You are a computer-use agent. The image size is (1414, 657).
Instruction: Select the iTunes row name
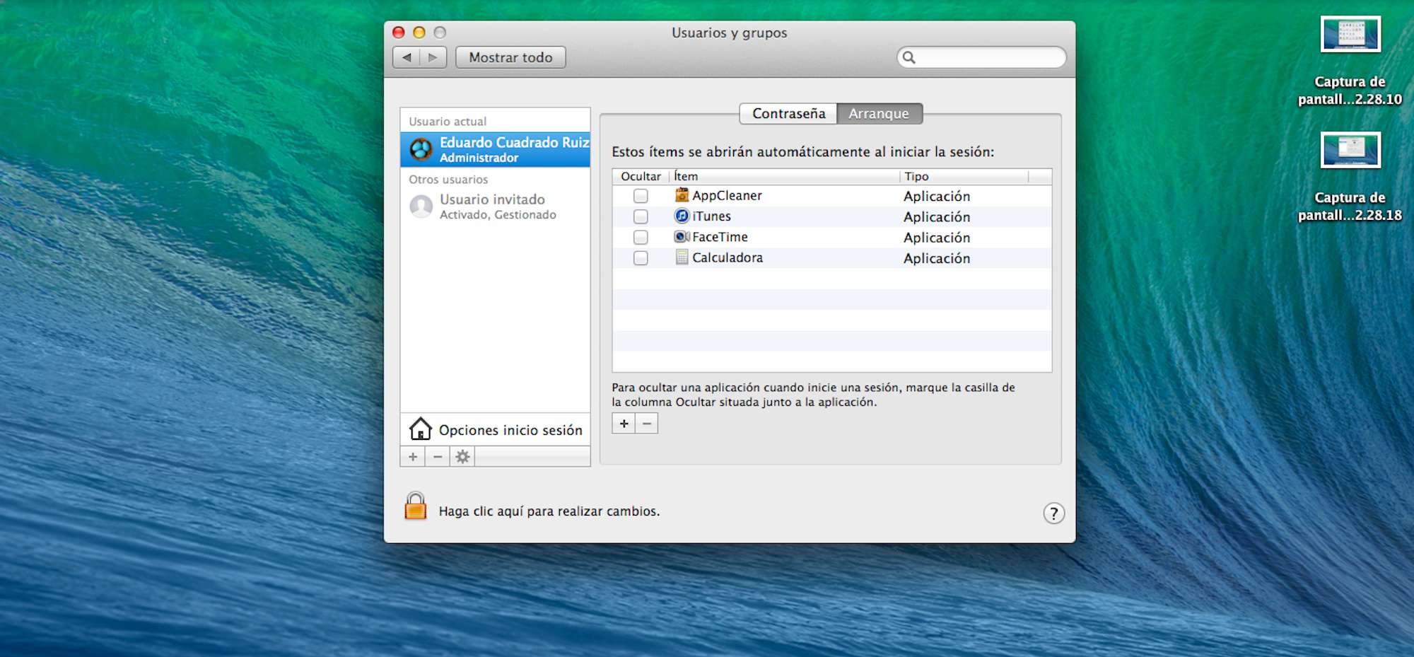click(x=711, y=216)
